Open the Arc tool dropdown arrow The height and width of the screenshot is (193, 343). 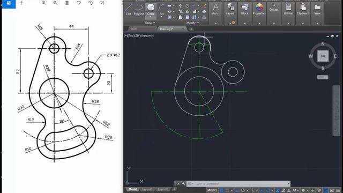click(x=162, y=17)
